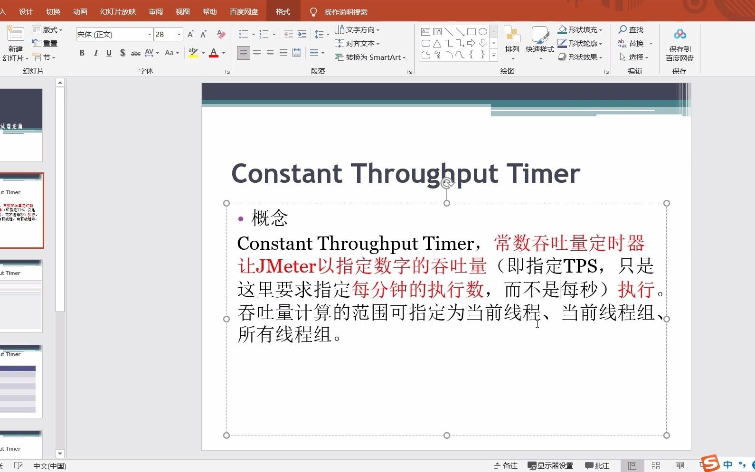This screenshot has width=755, height=472.
Task: Apply yellow text highlight color
Action: coord(193,53)
